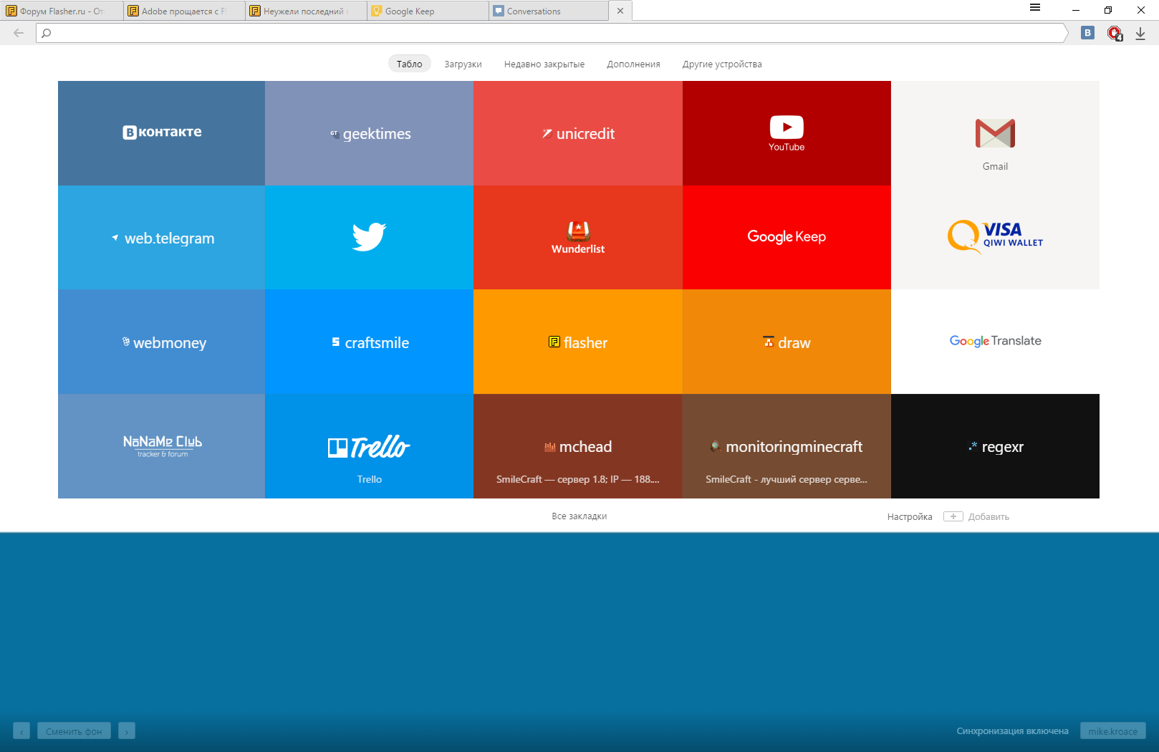Open the Дополнения tab
The height and width of the screenshot is (752, 1159).
633,64
